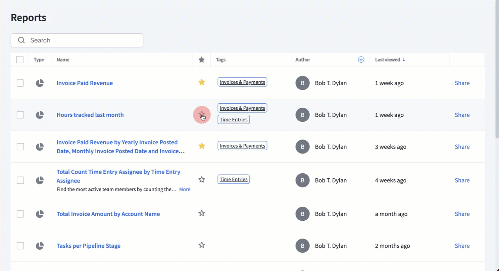
Task: Unstar the Invoice Paid Revenue report
Action: pos(201,82)
